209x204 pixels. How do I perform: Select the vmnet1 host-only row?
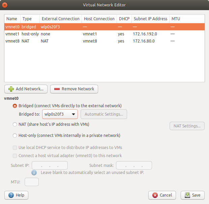(67, 34)
